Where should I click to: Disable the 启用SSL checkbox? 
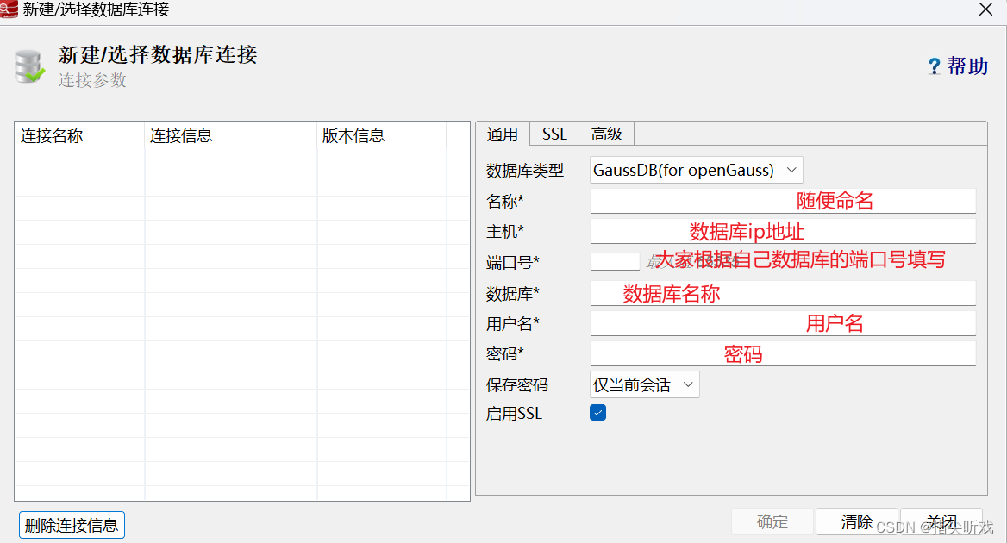click(x=597, y=413)
